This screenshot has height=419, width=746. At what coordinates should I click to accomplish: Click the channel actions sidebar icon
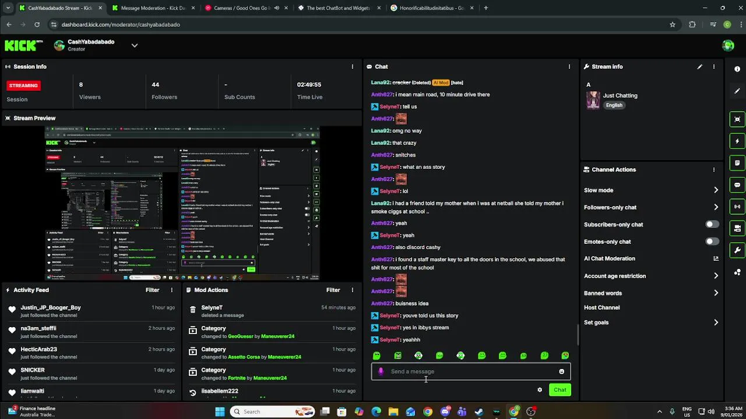(x=737, y=228)
